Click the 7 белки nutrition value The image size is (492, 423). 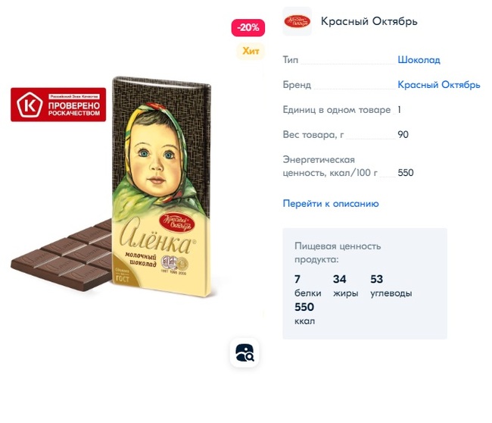[307, 286]
